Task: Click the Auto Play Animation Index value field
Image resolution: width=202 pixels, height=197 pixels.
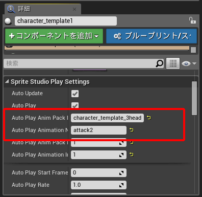Action: point(98,155)
